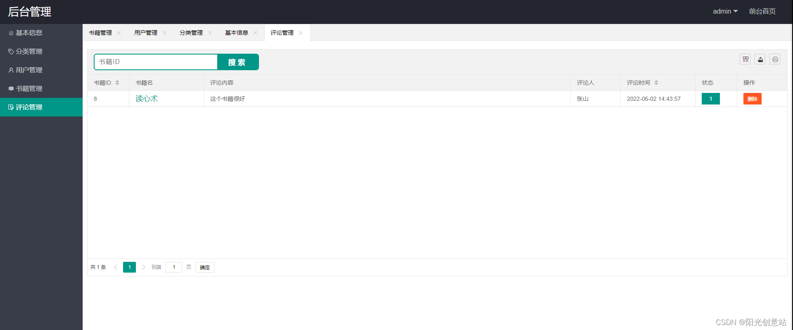Go to previous page arrow
793x330 pixels.
pyautogui.click(x=116, y=267)
